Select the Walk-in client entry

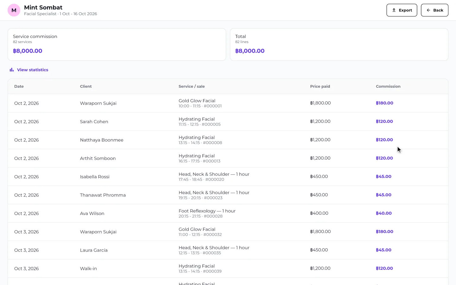pos(88,269)
